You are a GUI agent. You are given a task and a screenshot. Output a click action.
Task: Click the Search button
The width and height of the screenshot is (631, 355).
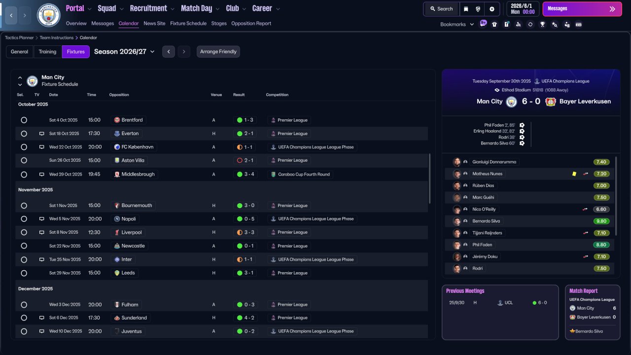coord(441,9)
